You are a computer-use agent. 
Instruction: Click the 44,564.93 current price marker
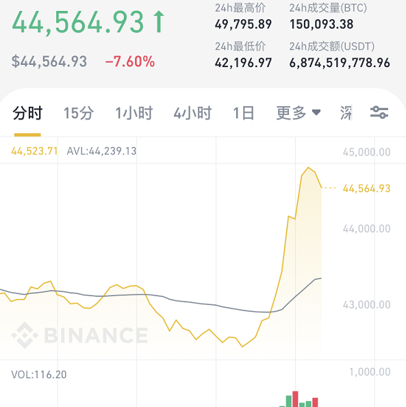pos(366,188)
